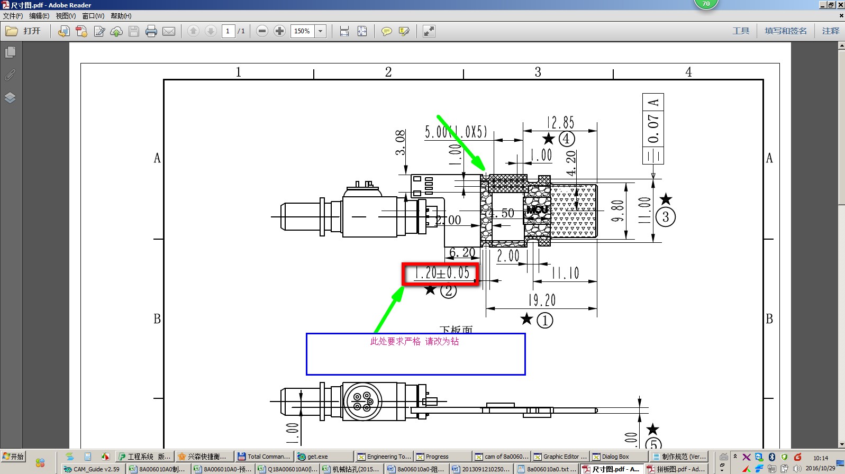Screen dimensions: 845x474
Task: Switch to Engineering To... taskbar window
Action: [x=384, y=457]
